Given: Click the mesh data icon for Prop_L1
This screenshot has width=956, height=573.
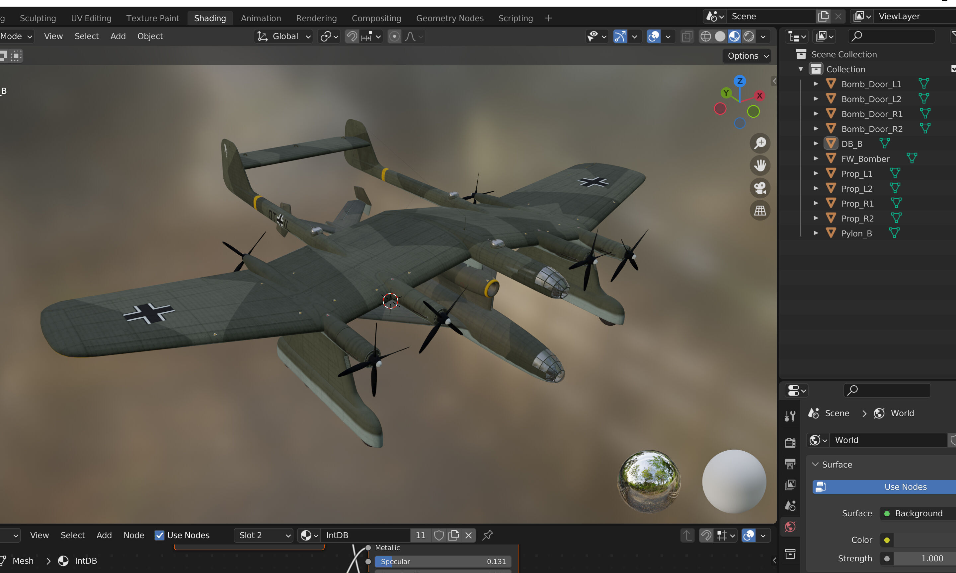Looking at the screenshot, I should pyautogui.click(x=895, y=173).
